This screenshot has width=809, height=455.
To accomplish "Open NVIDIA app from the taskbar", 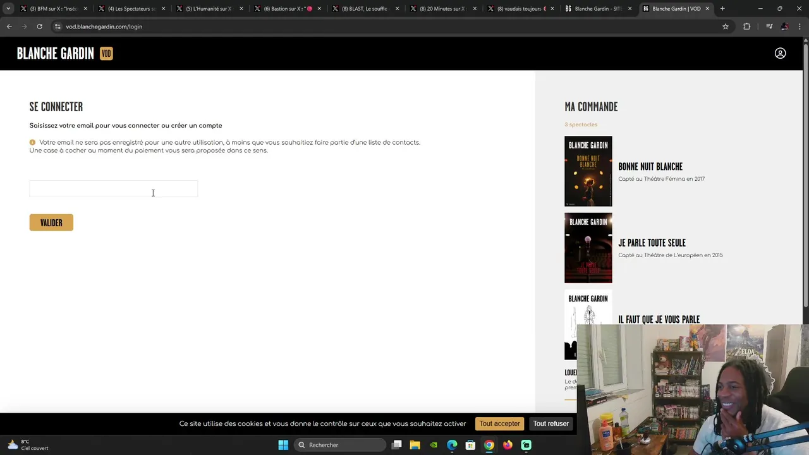I will tap(434, 445).
